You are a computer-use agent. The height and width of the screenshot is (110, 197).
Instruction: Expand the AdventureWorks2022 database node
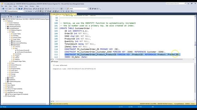click(x=6, y=27)
